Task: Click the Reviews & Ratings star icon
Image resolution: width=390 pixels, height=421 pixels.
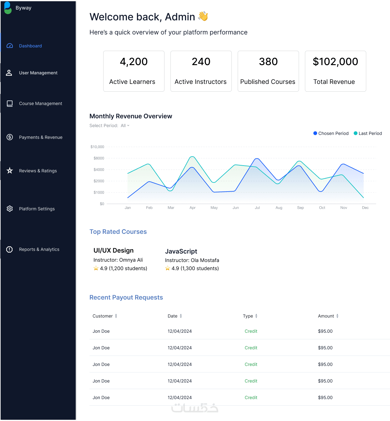Action: [x=10, y=171]
